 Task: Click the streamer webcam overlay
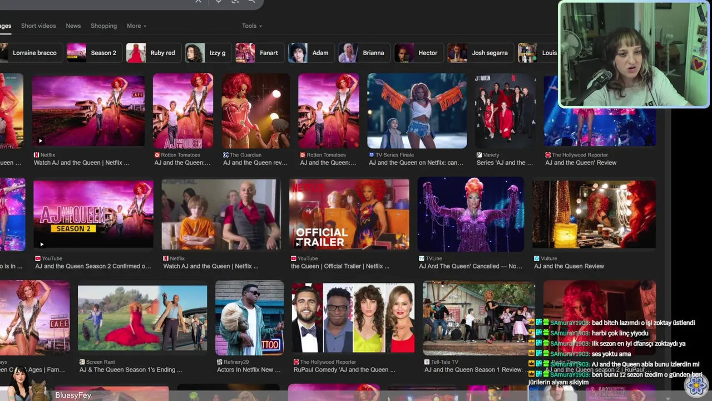(x=634, y=54)
